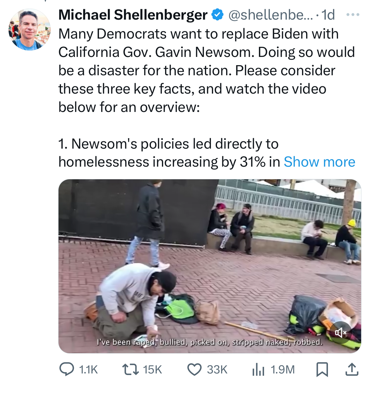Expand tweet with Show more
The image size is (370, 394).
[x=319, y=162]
